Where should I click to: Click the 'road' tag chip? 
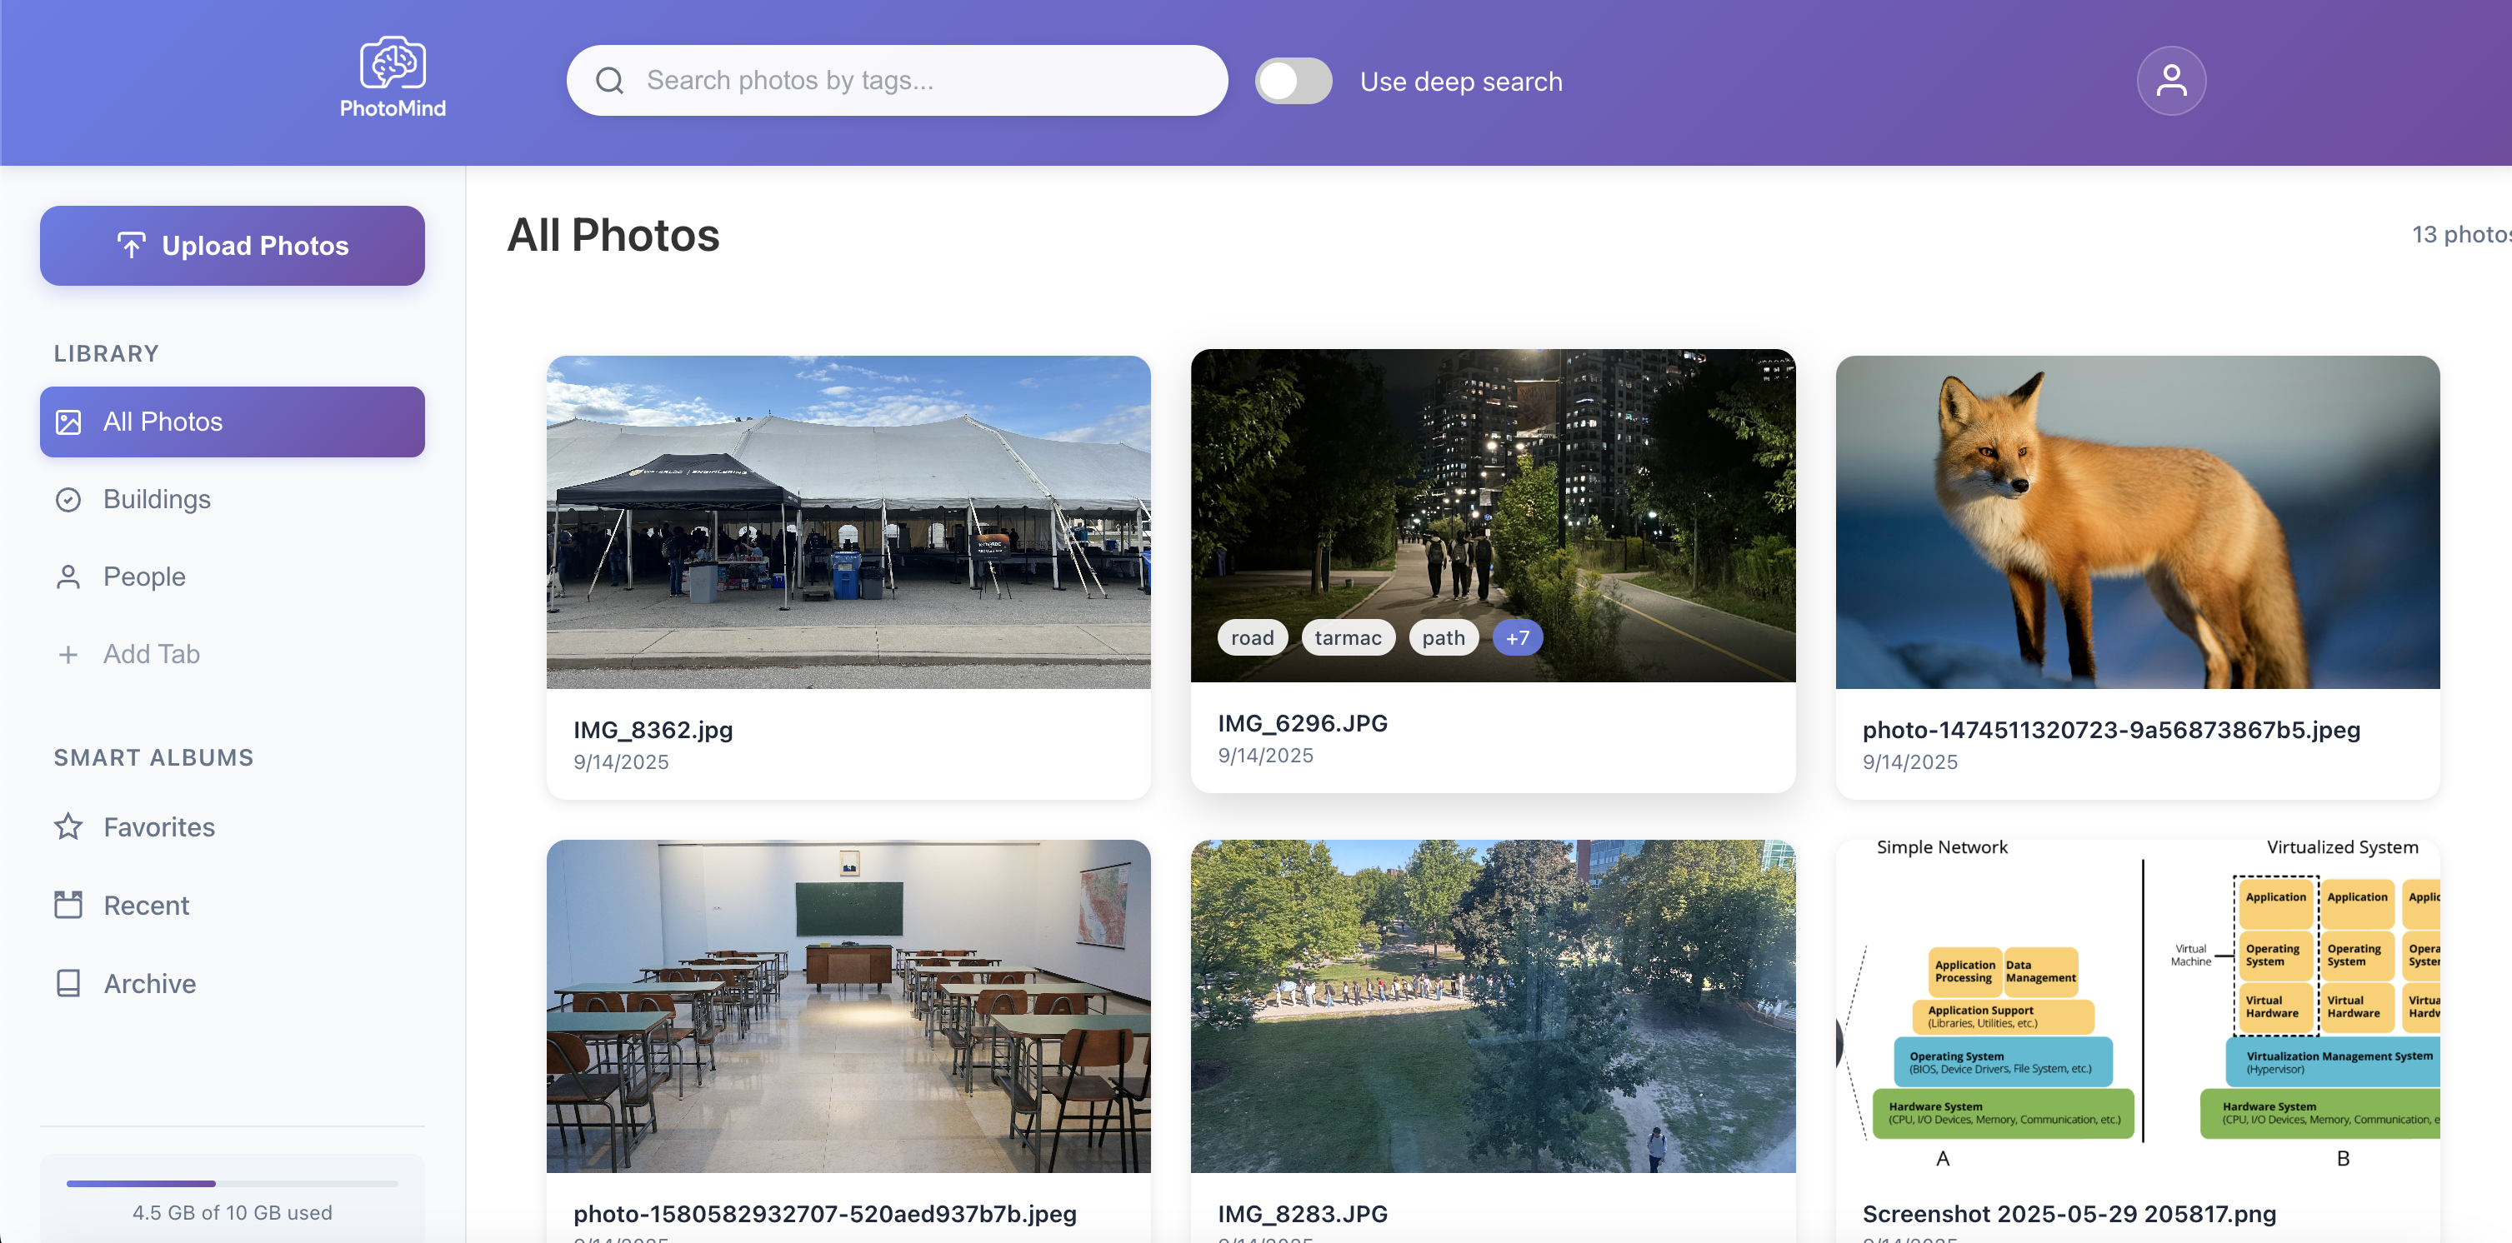tap(1251, 637)
